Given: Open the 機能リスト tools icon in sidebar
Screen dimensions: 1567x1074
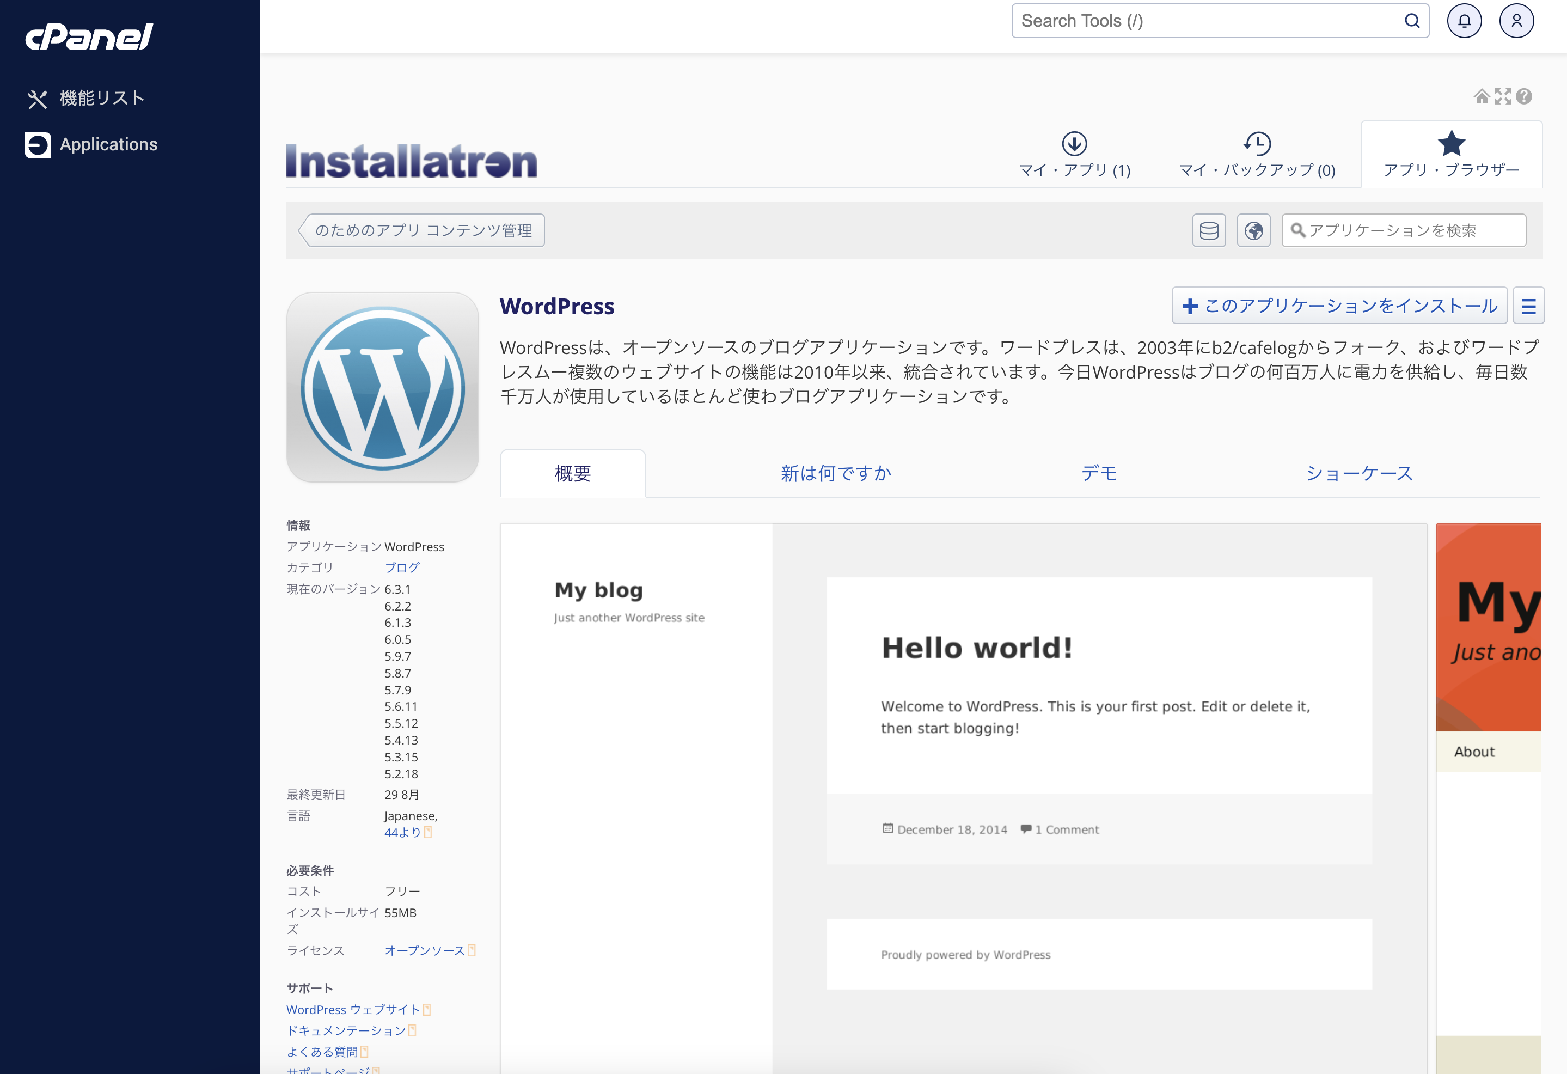Looking at the screenshot, I should tap(37, 99).
